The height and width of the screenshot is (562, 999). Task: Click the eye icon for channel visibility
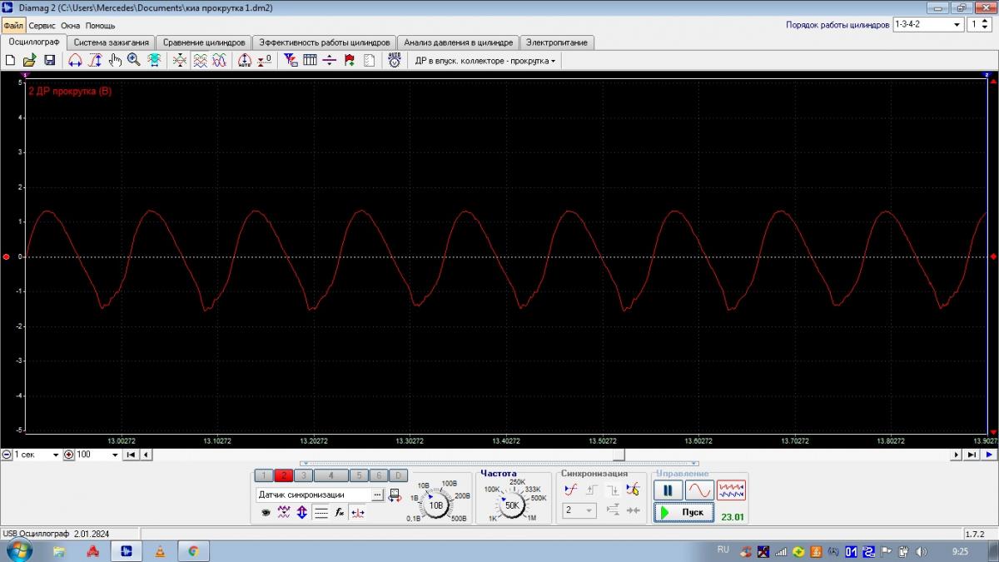click(x=266, y=513)
